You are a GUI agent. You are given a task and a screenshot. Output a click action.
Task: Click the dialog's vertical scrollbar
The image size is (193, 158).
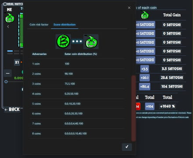coord(133,108)
